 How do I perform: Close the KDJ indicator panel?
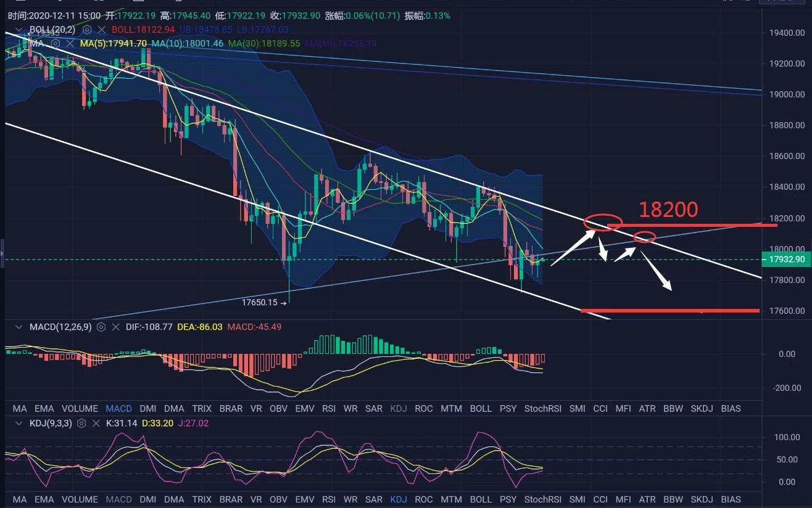tap(96, 424)
